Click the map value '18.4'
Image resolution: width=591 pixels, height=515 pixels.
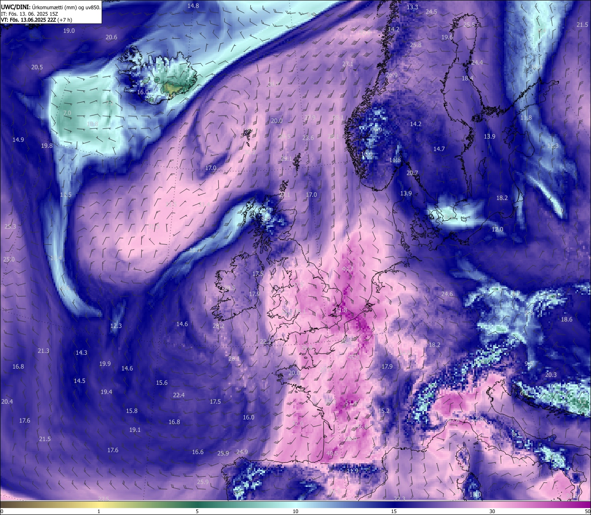[x=467, y=78]
